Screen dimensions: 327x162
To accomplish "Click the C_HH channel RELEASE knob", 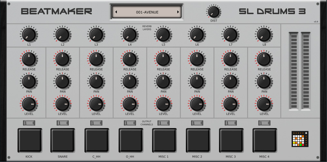I will (x=96, y=59).
